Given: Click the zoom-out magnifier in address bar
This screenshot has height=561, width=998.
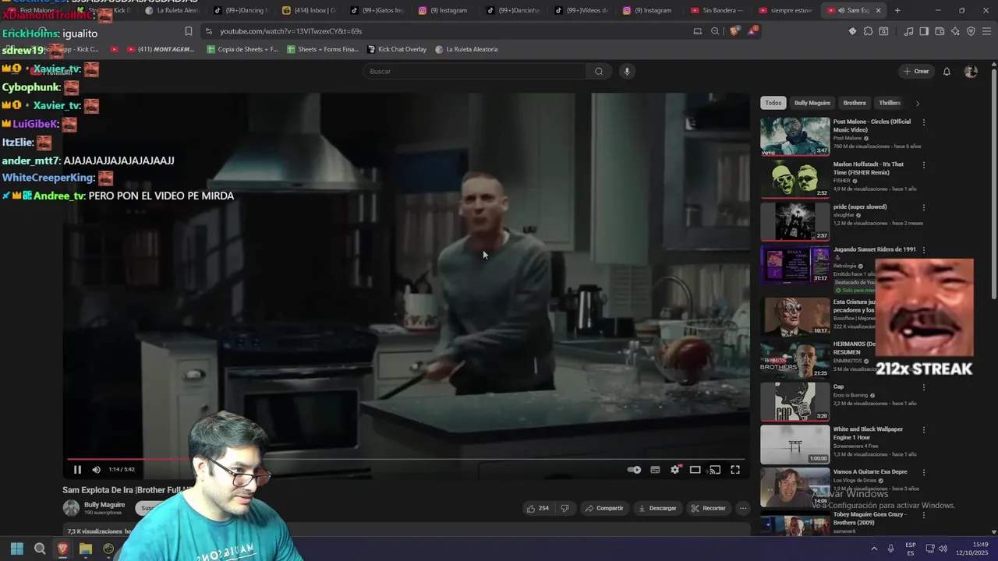Looking at the screenshot, I should 715,31.
